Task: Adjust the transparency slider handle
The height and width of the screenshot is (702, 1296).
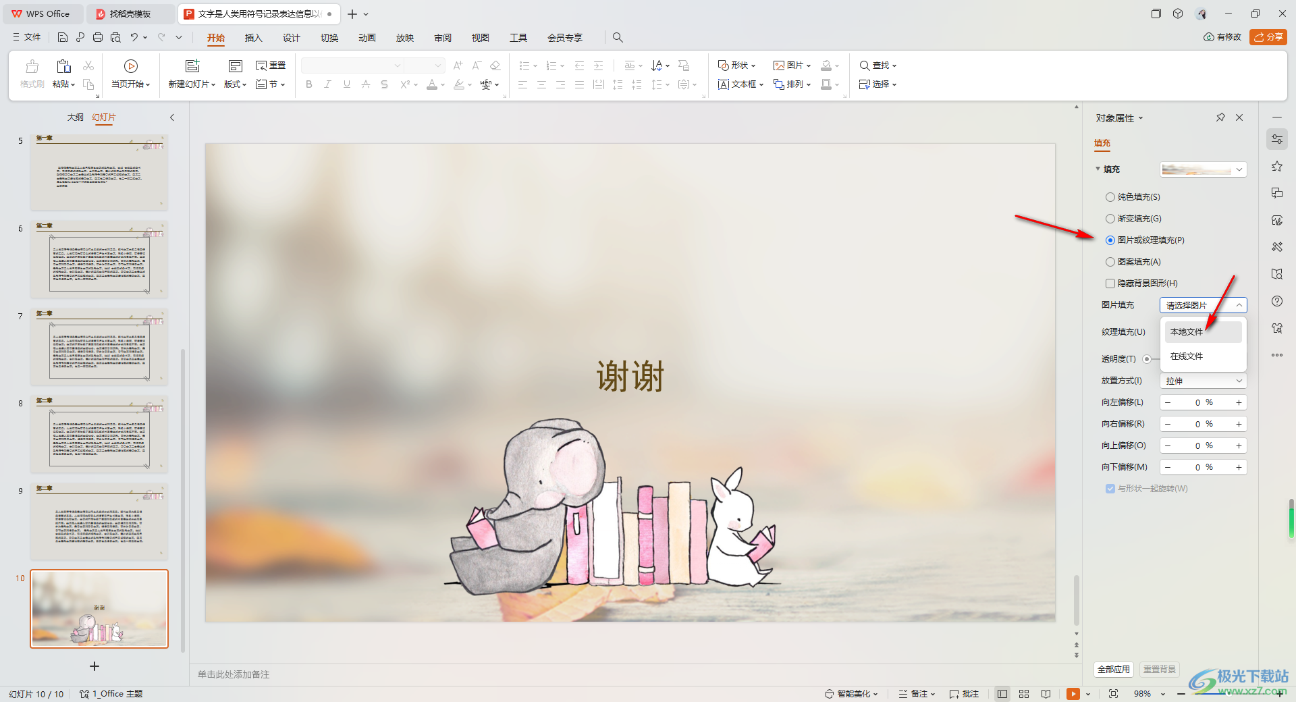Action: tap(1147, 359)
